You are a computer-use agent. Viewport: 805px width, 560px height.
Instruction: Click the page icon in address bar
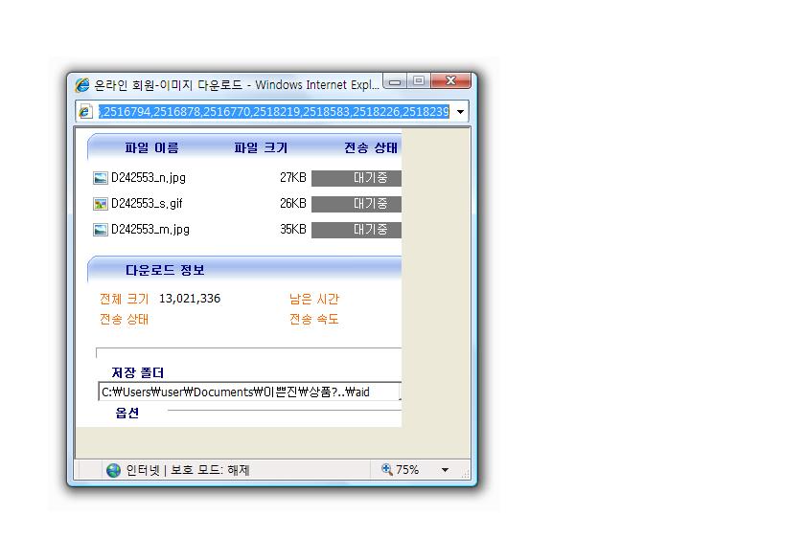pos(85,111)
